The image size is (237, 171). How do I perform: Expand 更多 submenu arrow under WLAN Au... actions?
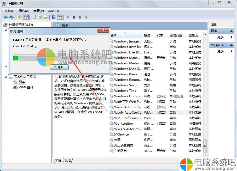pos(232,51)
